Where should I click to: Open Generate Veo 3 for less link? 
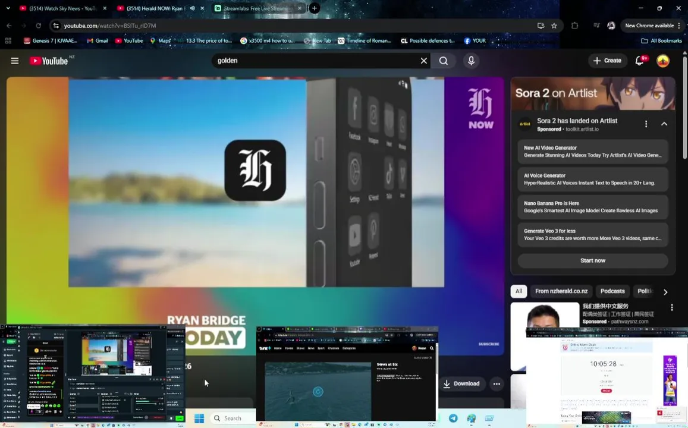pyautogui.click(x=592, y=234)
